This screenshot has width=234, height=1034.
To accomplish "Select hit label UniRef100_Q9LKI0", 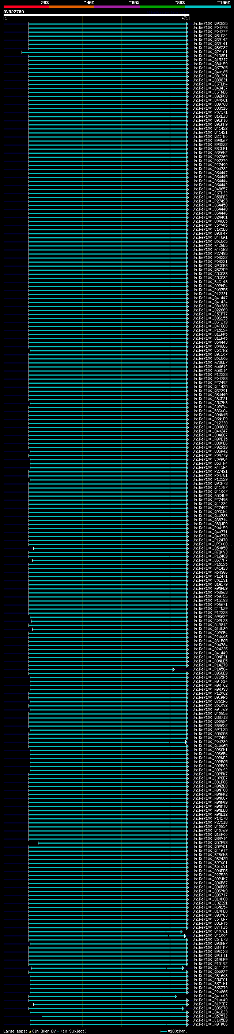I will [210, 120].
